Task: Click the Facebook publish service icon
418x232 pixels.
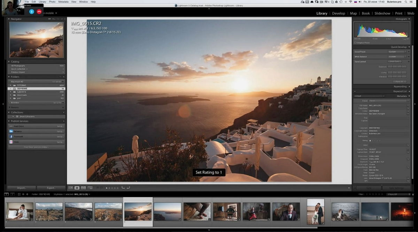Action: pos(11,137)
